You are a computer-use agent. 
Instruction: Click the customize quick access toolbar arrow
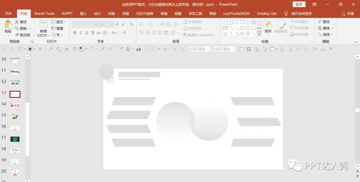pyautogui.click(x=331, y=49)
